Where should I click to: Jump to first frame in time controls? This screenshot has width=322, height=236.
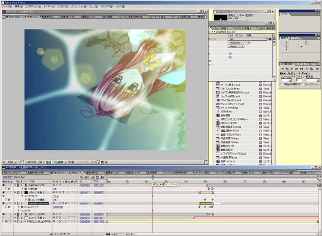pos(282,69)
